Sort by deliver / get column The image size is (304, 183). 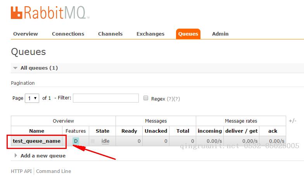241,131
